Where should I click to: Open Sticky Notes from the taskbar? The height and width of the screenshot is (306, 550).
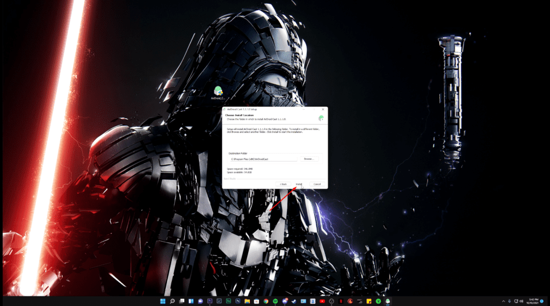pos(368,301)
